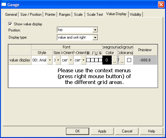Open foreground color picker ellipsis button
The height and width of the screenshot is (138, 166).
114,60
